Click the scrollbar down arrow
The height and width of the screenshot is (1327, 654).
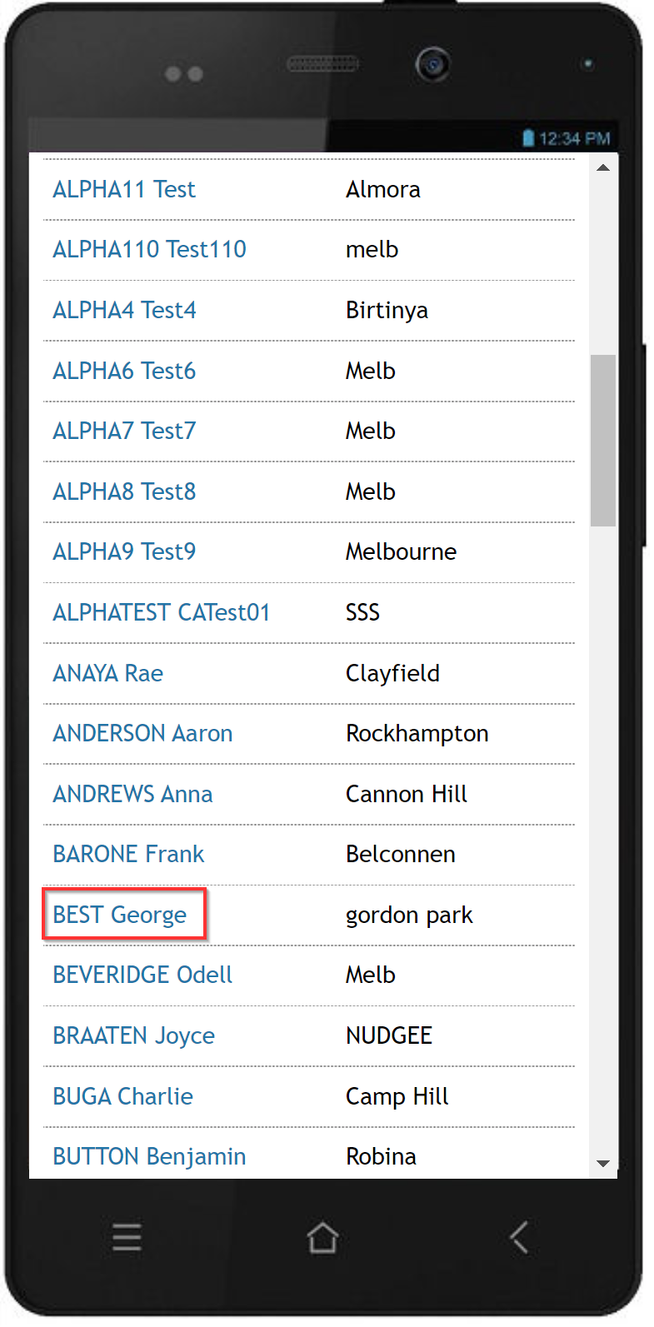point(602,1164)
